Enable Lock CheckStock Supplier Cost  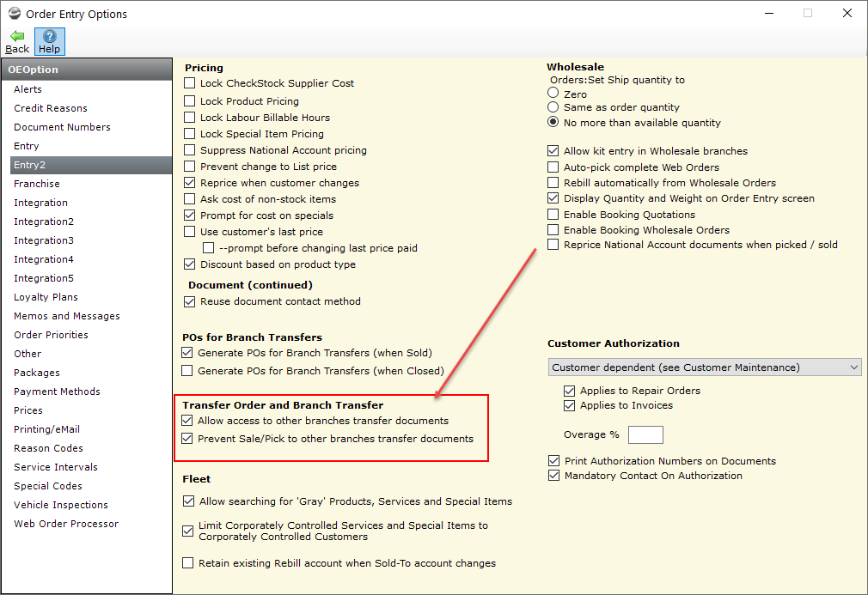(x=189, y=83)
